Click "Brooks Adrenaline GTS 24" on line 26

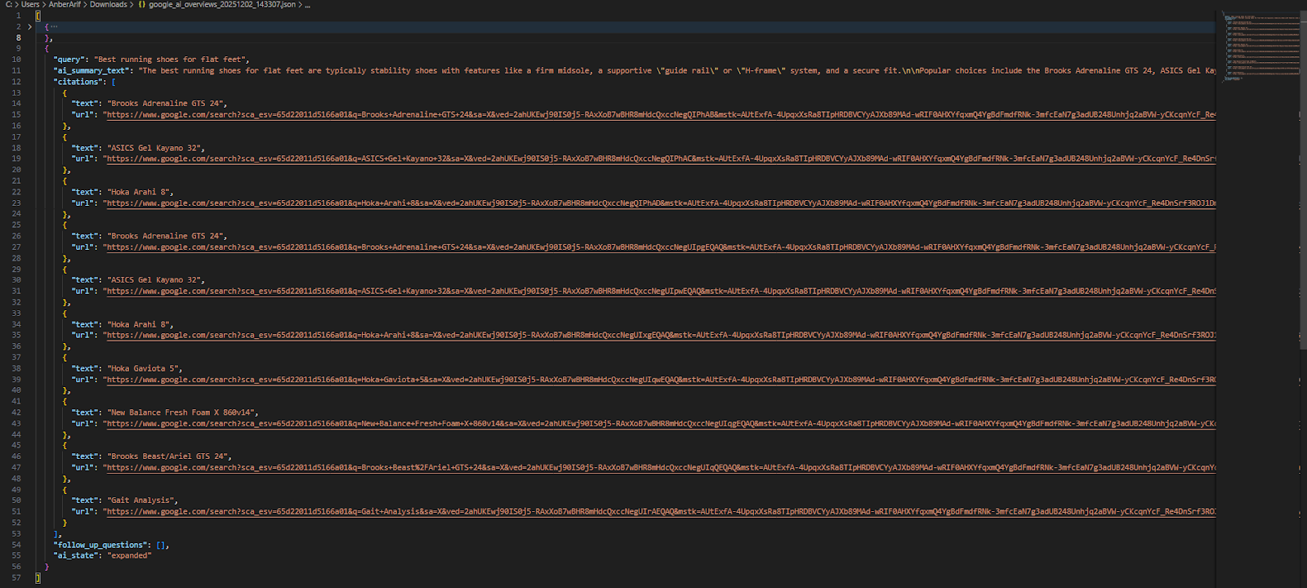(166, 236)
